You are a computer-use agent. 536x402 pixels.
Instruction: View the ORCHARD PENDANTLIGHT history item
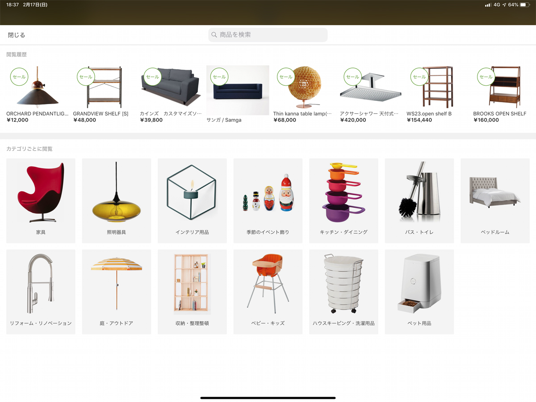pos(38,94)
